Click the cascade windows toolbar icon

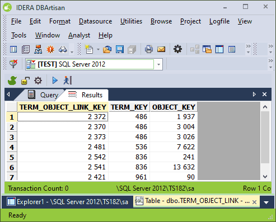coord(207,49)
